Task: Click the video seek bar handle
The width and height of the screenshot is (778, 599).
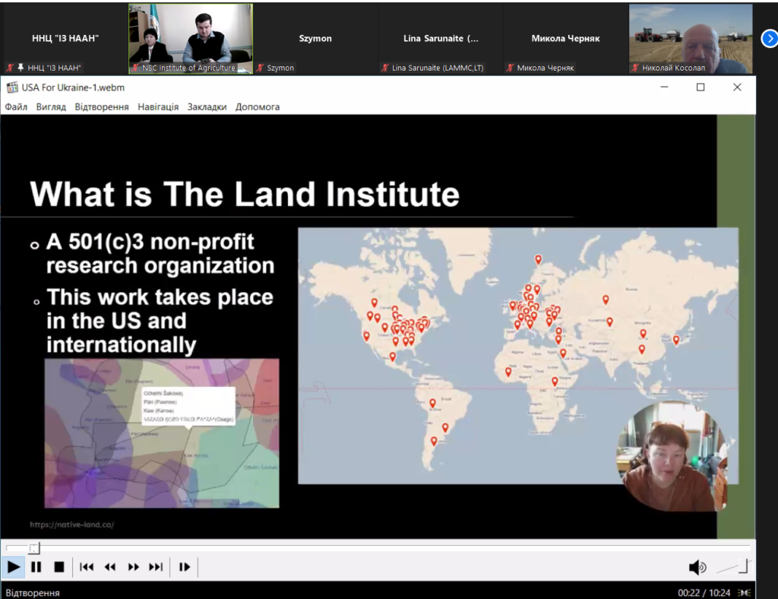Action: click(33, 548)
